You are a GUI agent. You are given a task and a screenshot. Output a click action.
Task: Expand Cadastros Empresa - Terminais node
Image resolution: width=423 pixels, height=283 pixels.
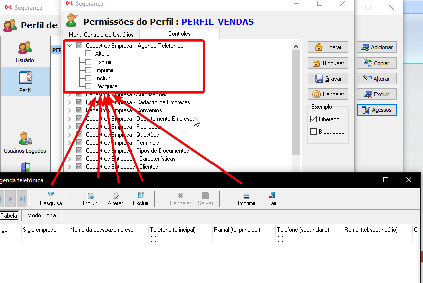click(x=70, y=143)
